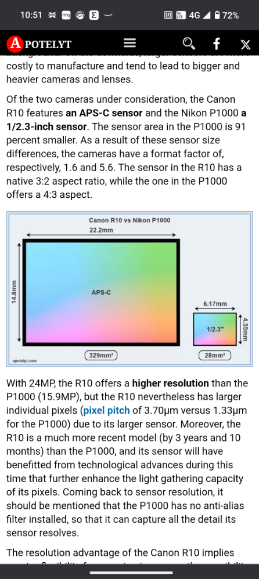
Task: Share via the Facebook icon
Action: point(217,44)
